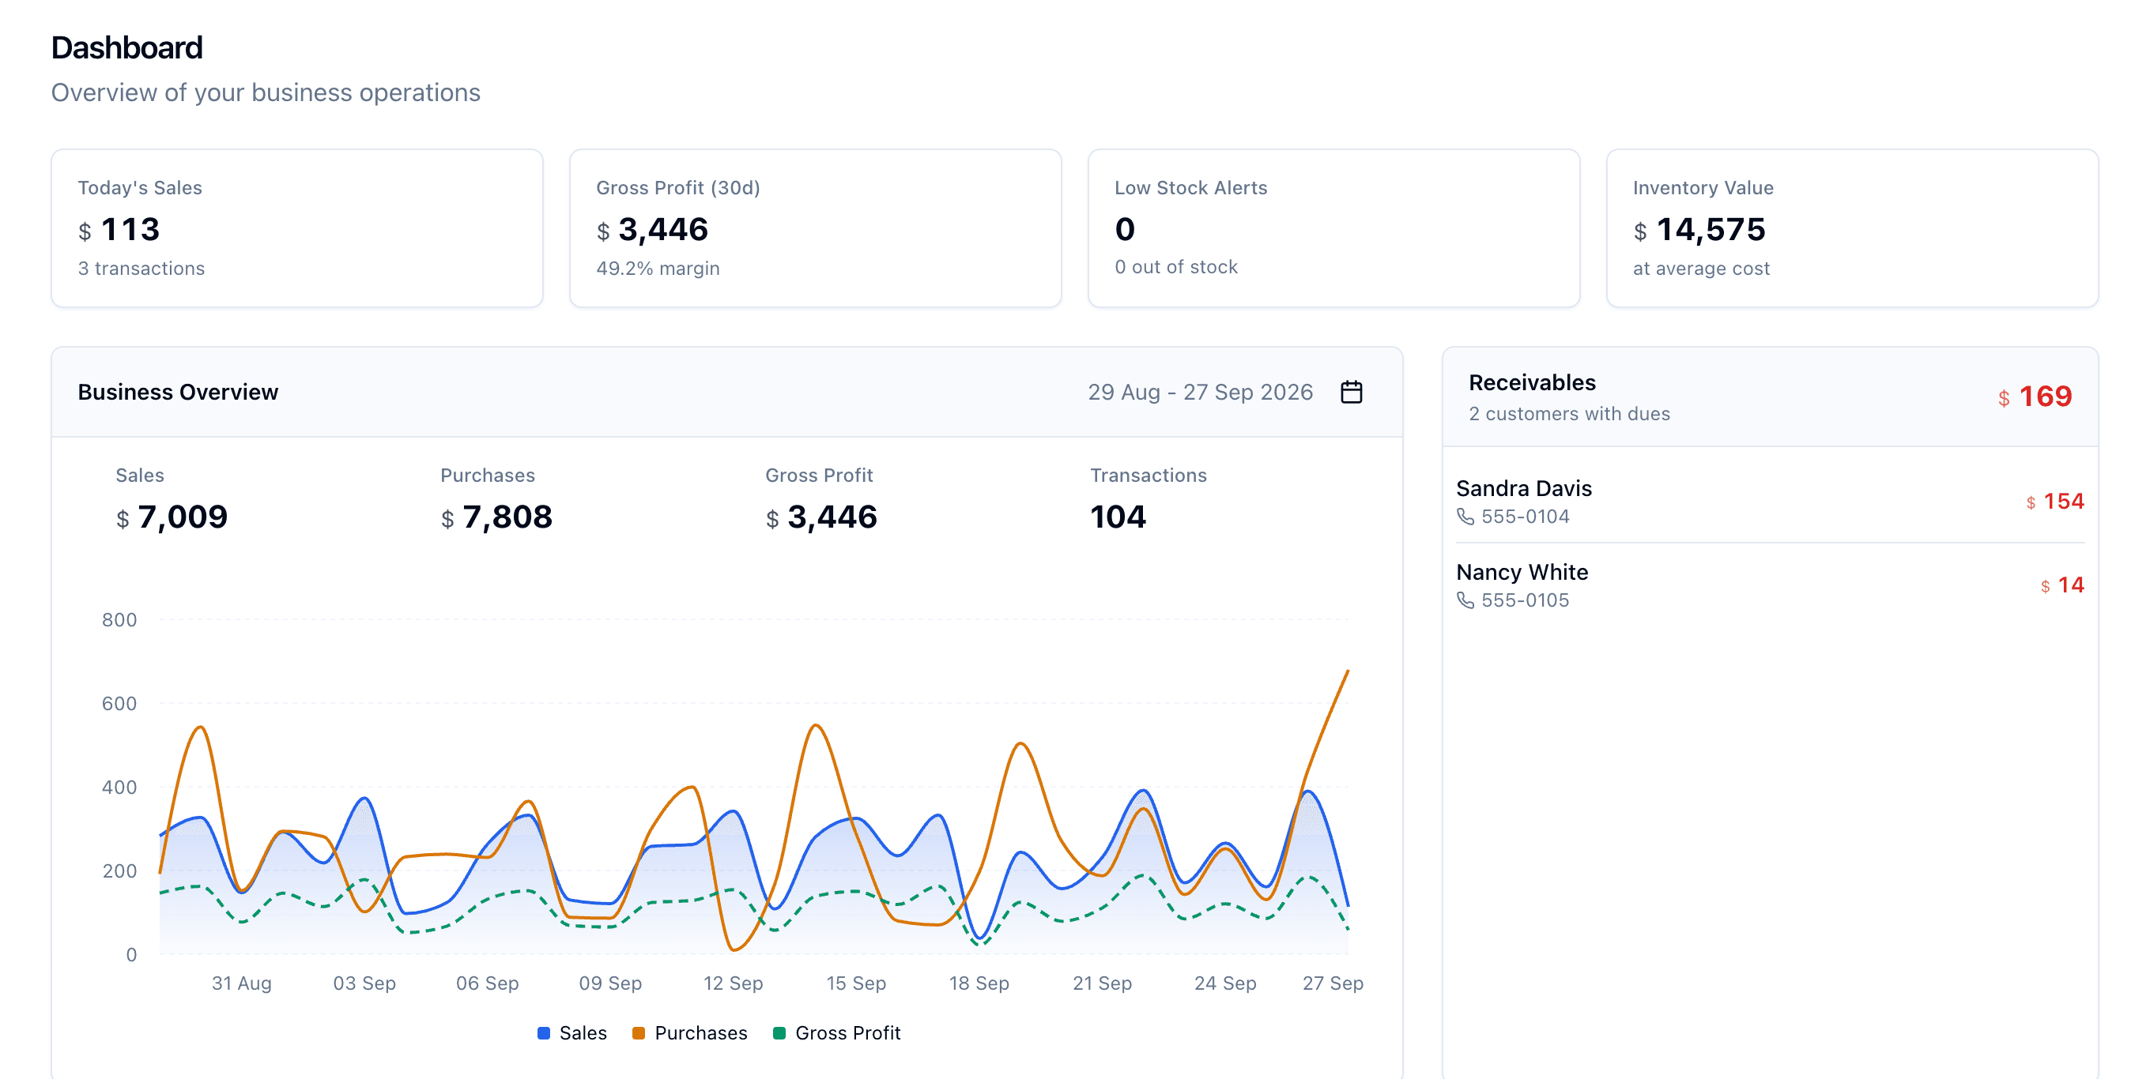Screen dimensions: 2150x1079
Task: Toggle Sales series via legend label
Action: click(x=583, y=1033)
